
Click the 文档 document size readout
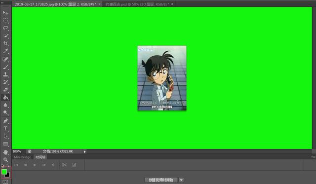coord(58,151)
